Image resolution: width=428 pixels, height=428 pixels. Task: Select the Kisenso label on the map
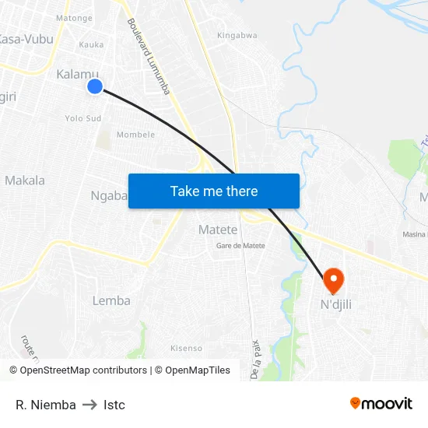(186, 348)
